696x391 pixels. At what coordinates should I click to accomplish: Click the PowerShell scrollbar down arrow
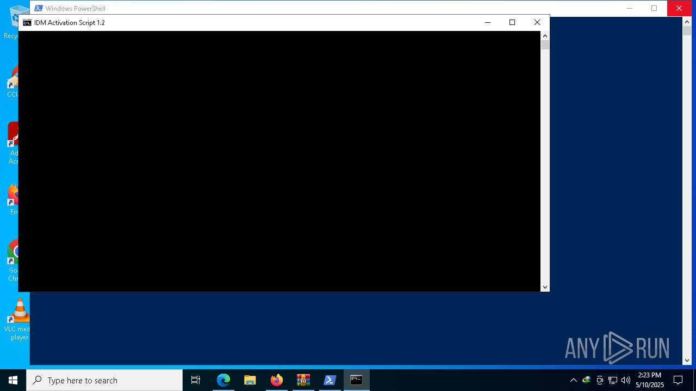coord(687,360)
